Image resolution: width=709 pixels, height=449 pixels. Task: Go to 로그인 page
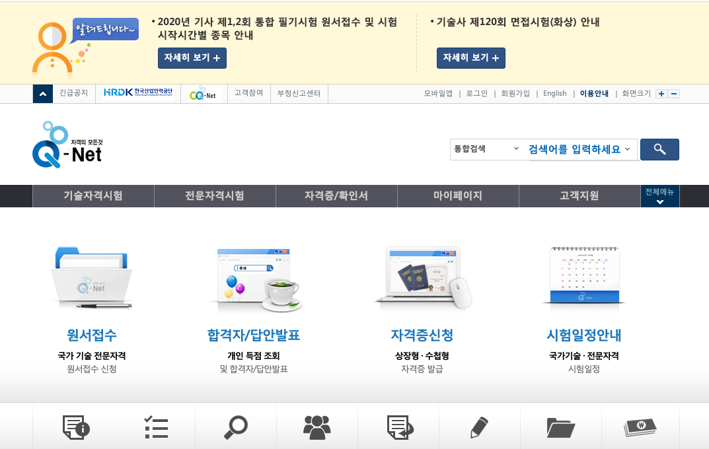(x=477, y=94)
